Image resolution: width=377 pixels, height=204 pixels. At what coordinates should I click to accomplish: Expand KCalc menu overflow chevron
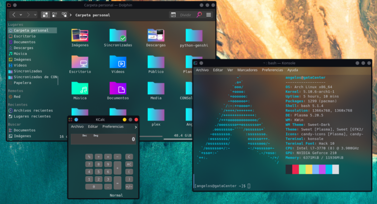coord(136,127)
